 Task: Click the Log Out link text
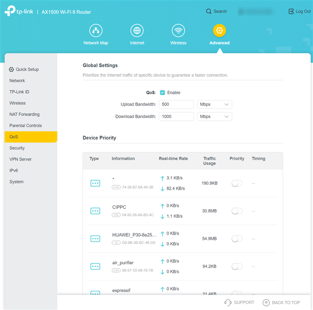pos(303,12)
